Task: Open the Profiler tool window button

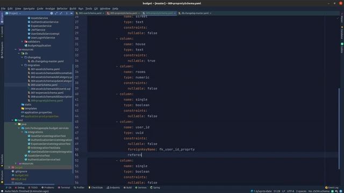Action: (x=79, y=188)
